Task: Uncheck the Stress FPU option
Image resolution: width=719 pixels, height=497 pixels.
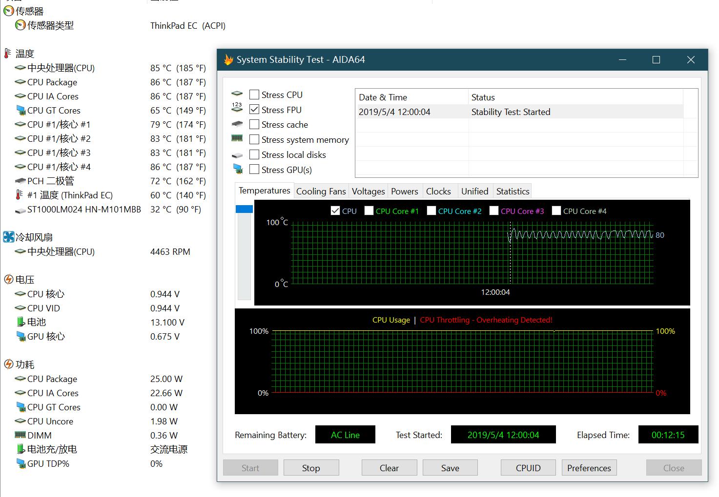Action: pyautogui.click(x=254, y=110)
